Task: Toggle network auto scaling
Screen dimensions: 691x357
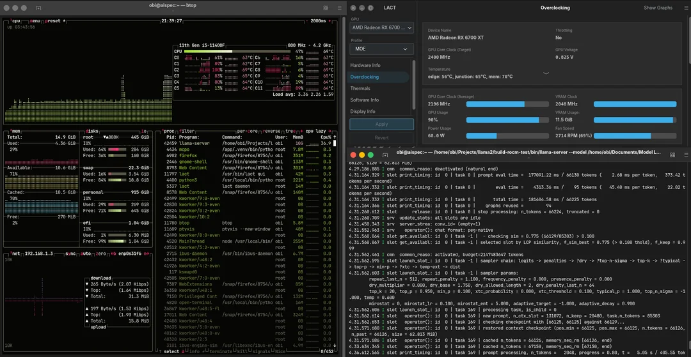Action: click(x=86, y=254)
